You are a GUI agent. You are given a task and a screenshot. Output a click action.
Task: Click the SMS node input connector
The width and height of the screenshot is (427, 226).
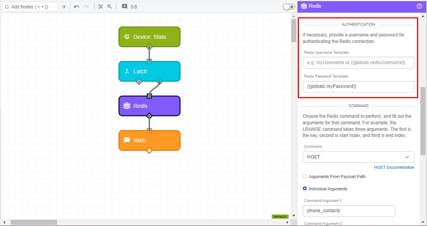[x=149, y=130]
